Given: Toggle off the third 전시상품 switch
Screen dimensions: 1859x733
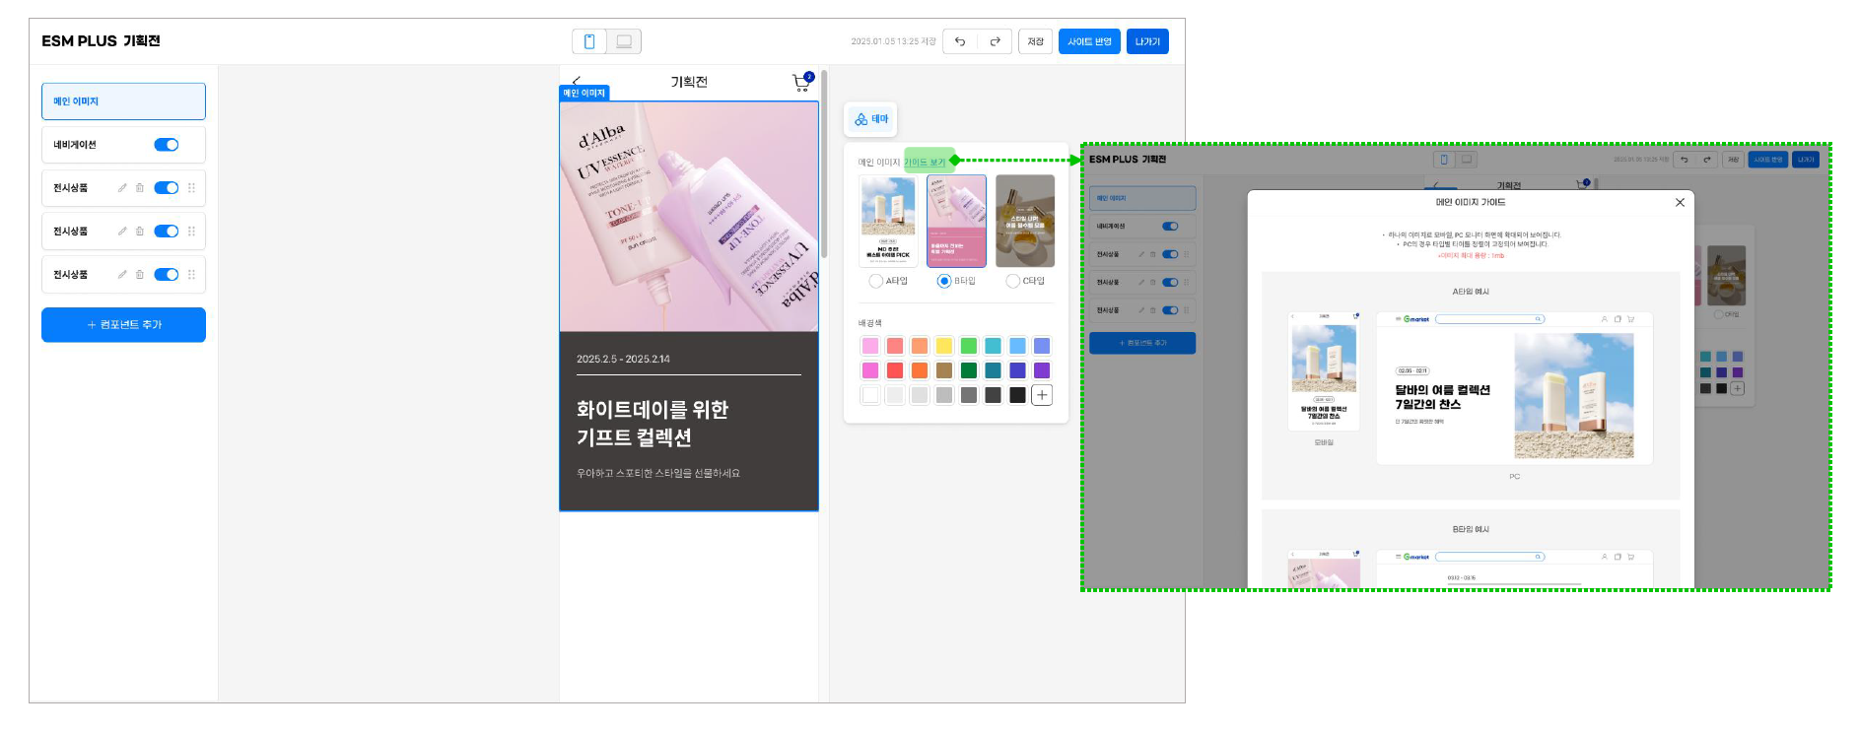Looking at the screenshot, I should pos(167,275).
